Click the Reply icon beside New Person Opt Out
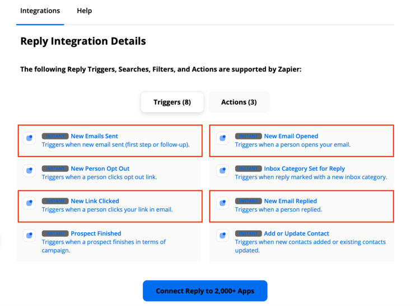This screenshot has width=420, height=306. [29, 171]
